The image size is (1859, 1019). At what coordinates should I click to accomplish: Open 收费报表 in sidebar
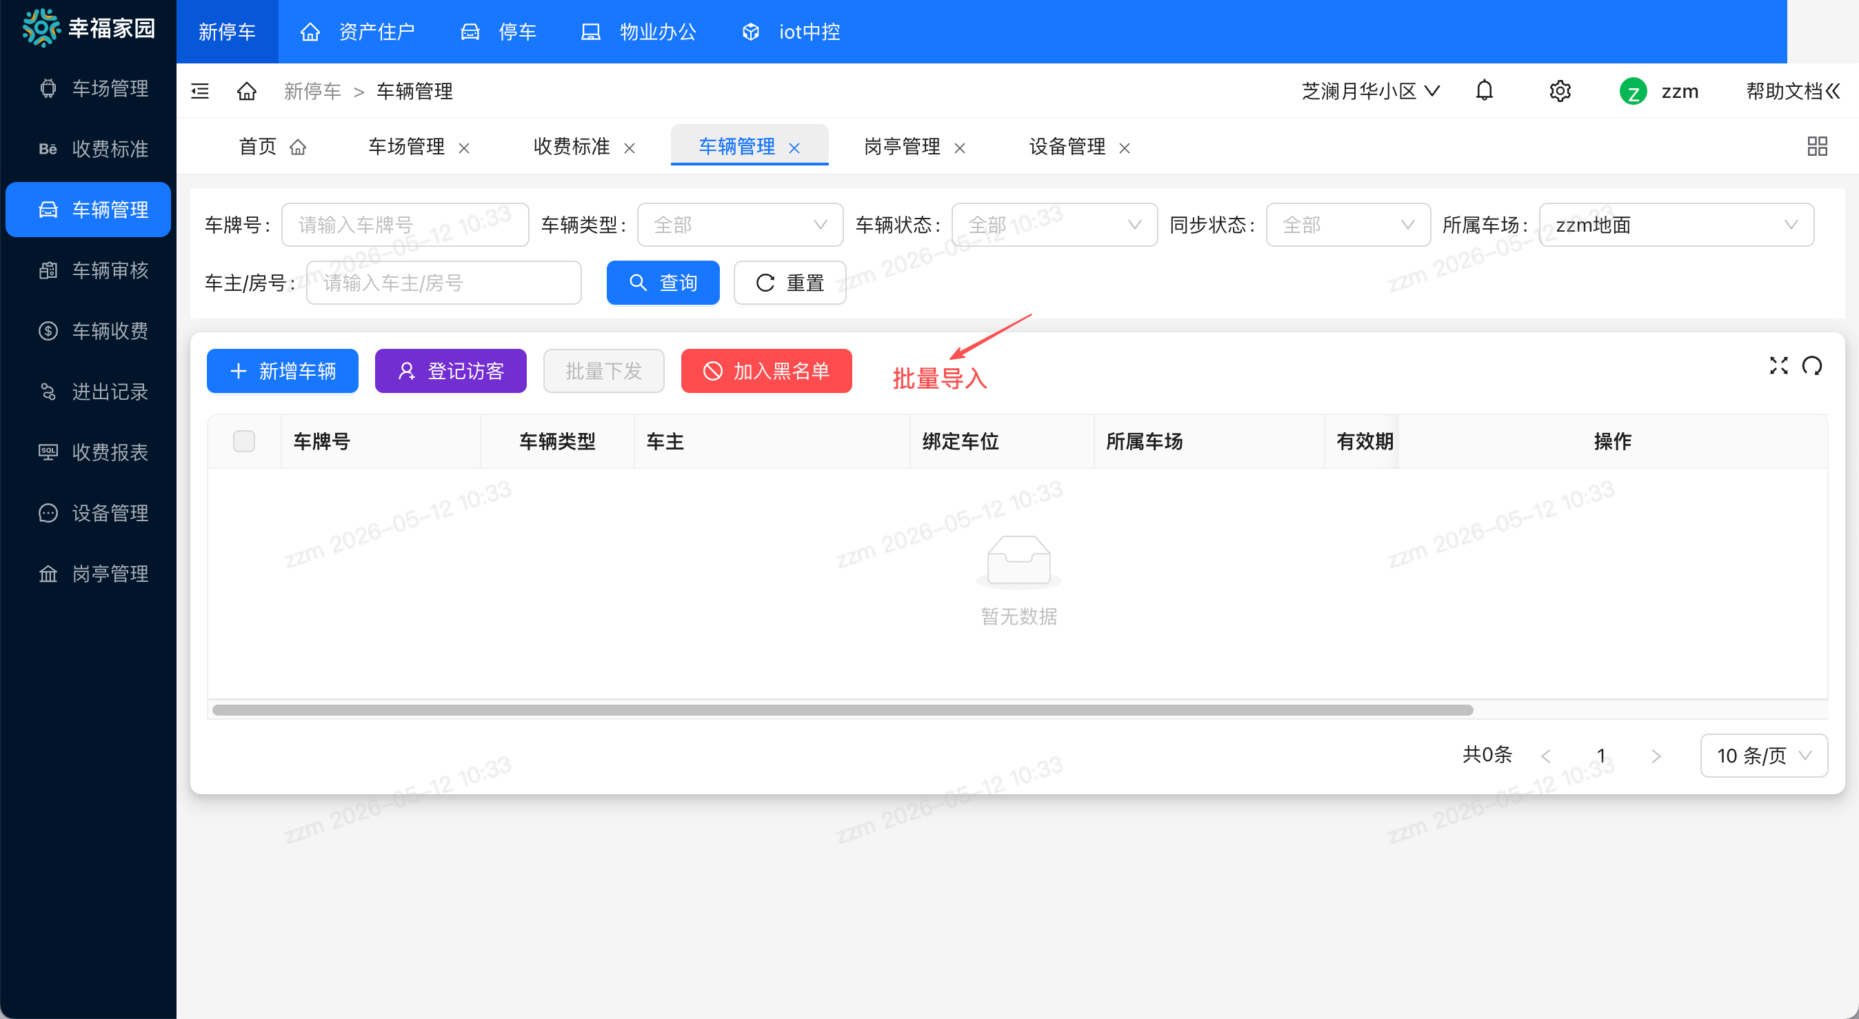[88, 452]
